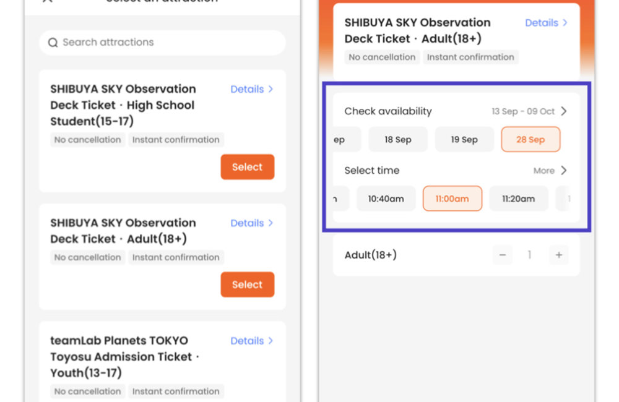Choose the 18 Sep date
The height and width of the screenshot is (402, 619).
pos(398,140)
